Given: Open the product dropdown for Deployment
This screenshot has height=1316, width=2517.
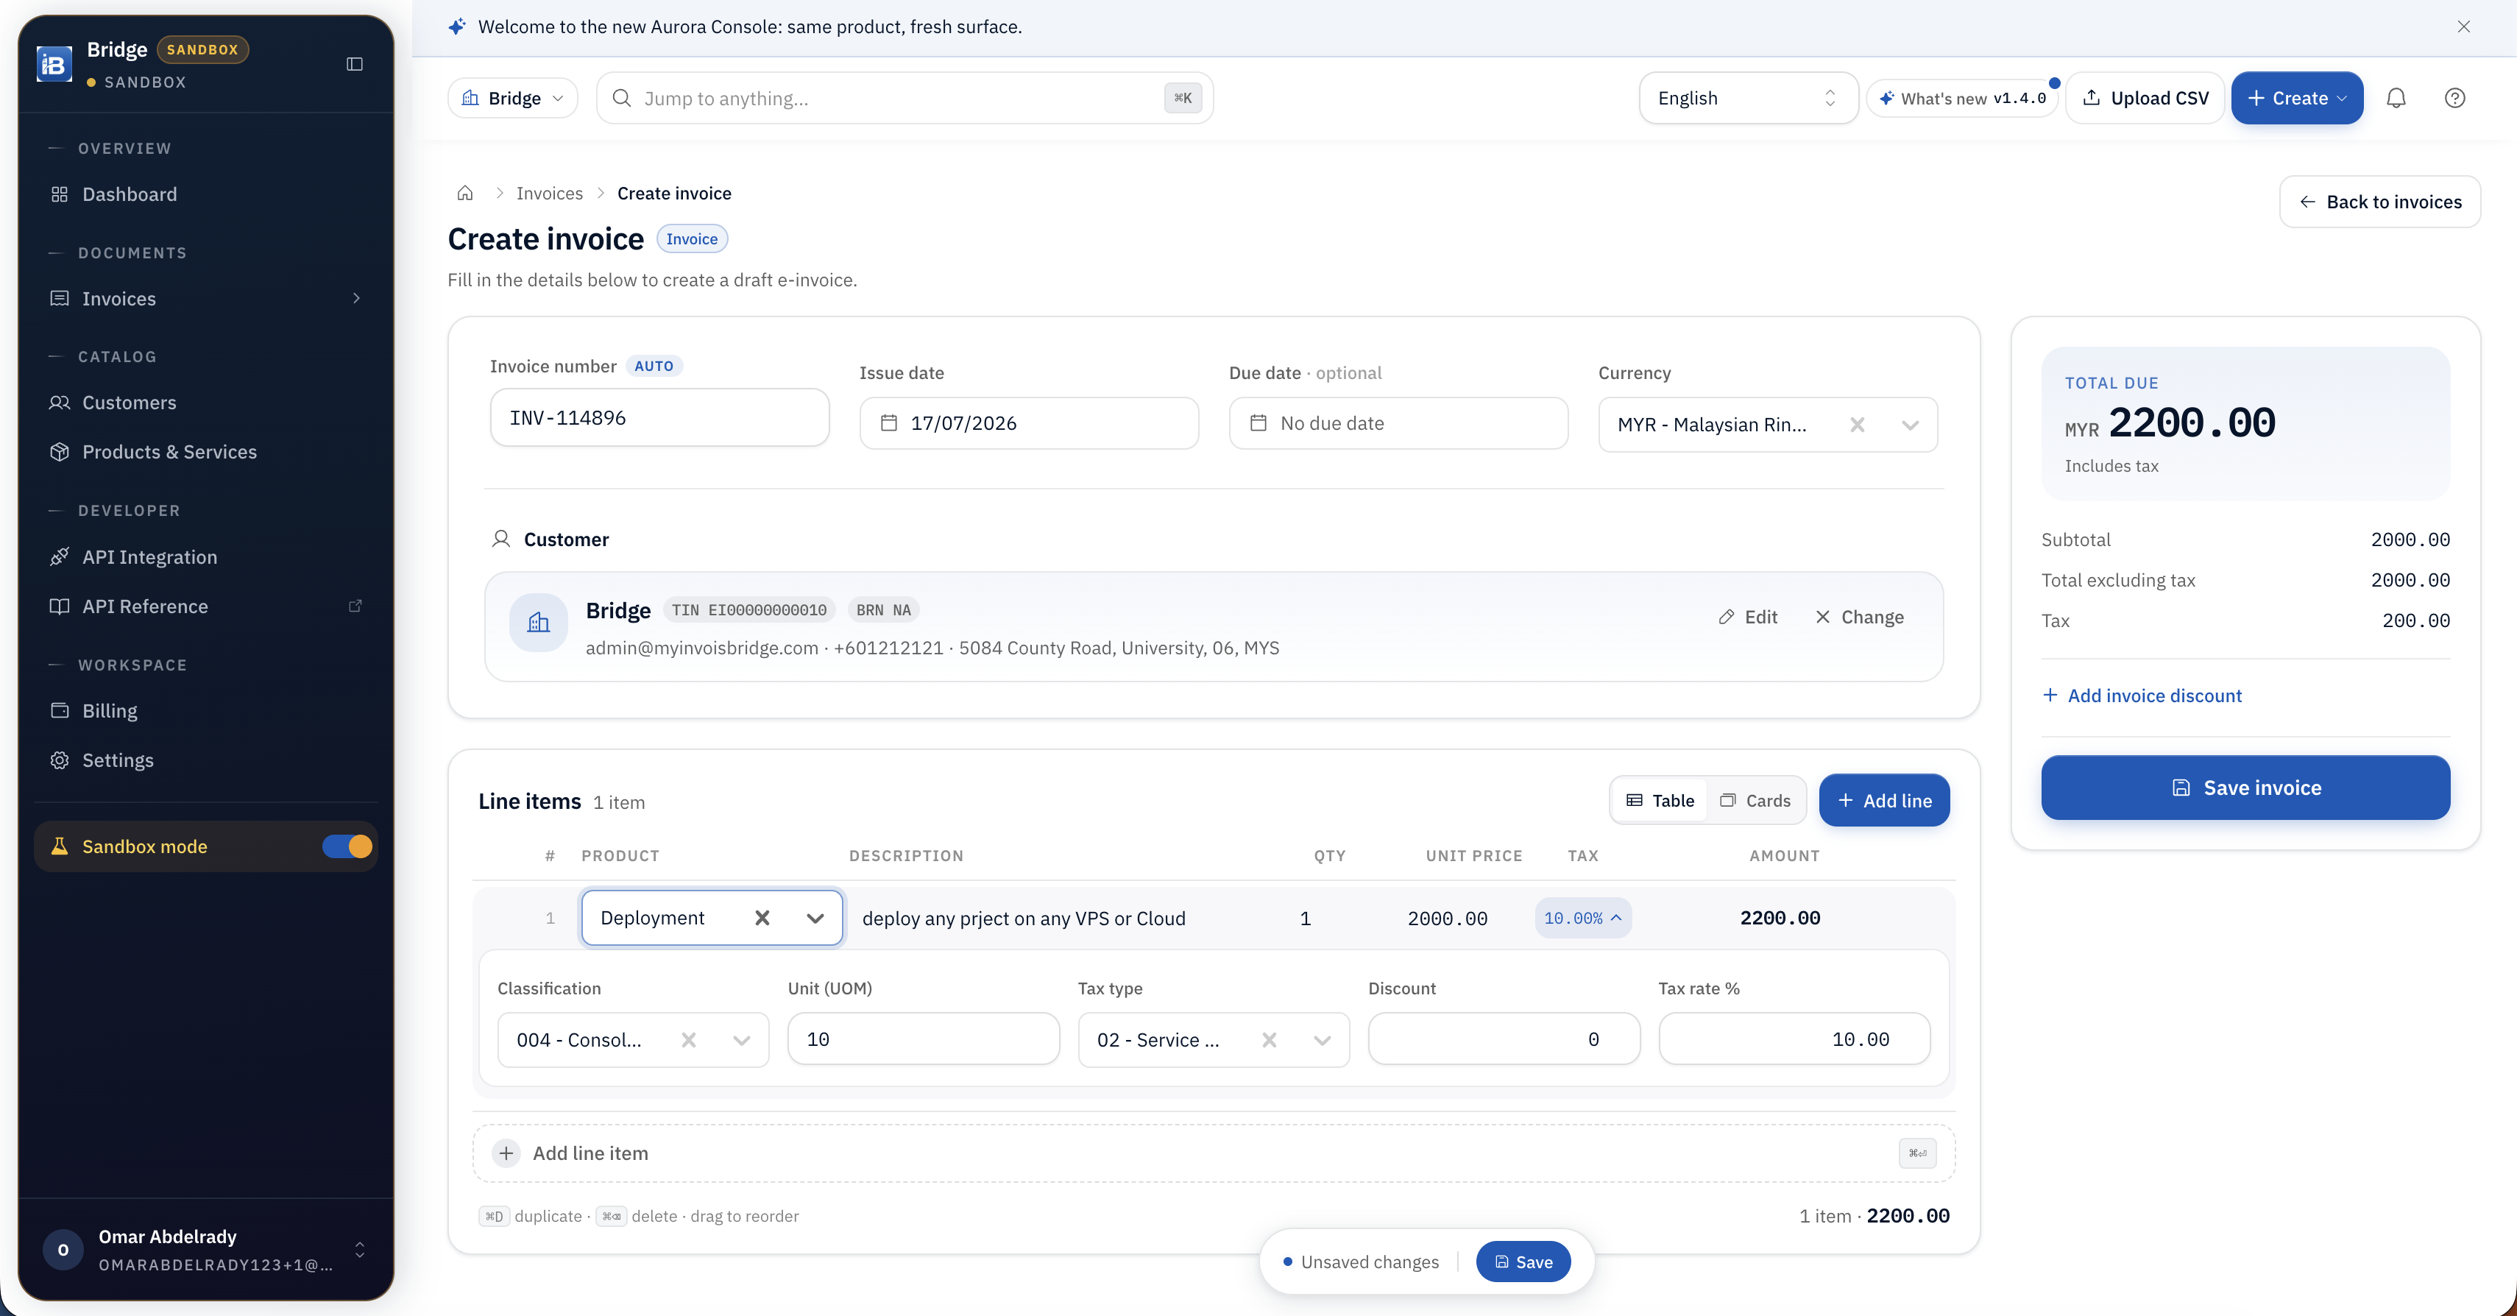Looking at the screenshot, I should click(815, 917).
